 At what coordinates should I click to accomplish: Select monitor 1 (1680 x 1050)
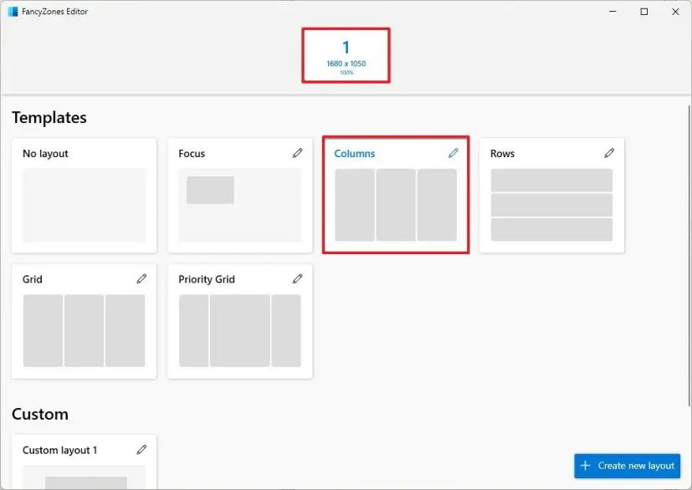click(346, 55)
